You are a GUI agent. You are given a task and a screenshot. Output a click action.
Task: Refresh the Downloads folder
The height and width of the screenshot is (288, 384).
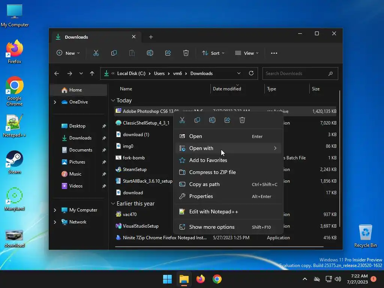[x=251, y=73]
